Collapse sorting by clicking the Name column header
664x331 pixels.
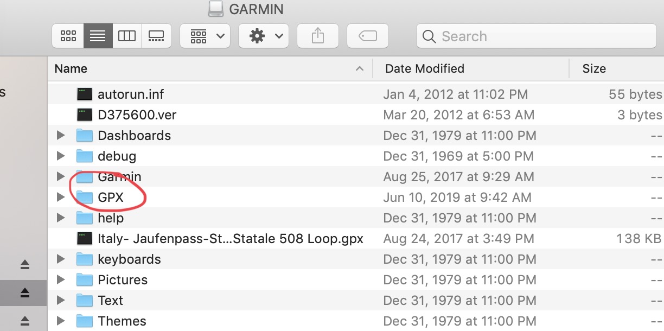click(71, 68)
